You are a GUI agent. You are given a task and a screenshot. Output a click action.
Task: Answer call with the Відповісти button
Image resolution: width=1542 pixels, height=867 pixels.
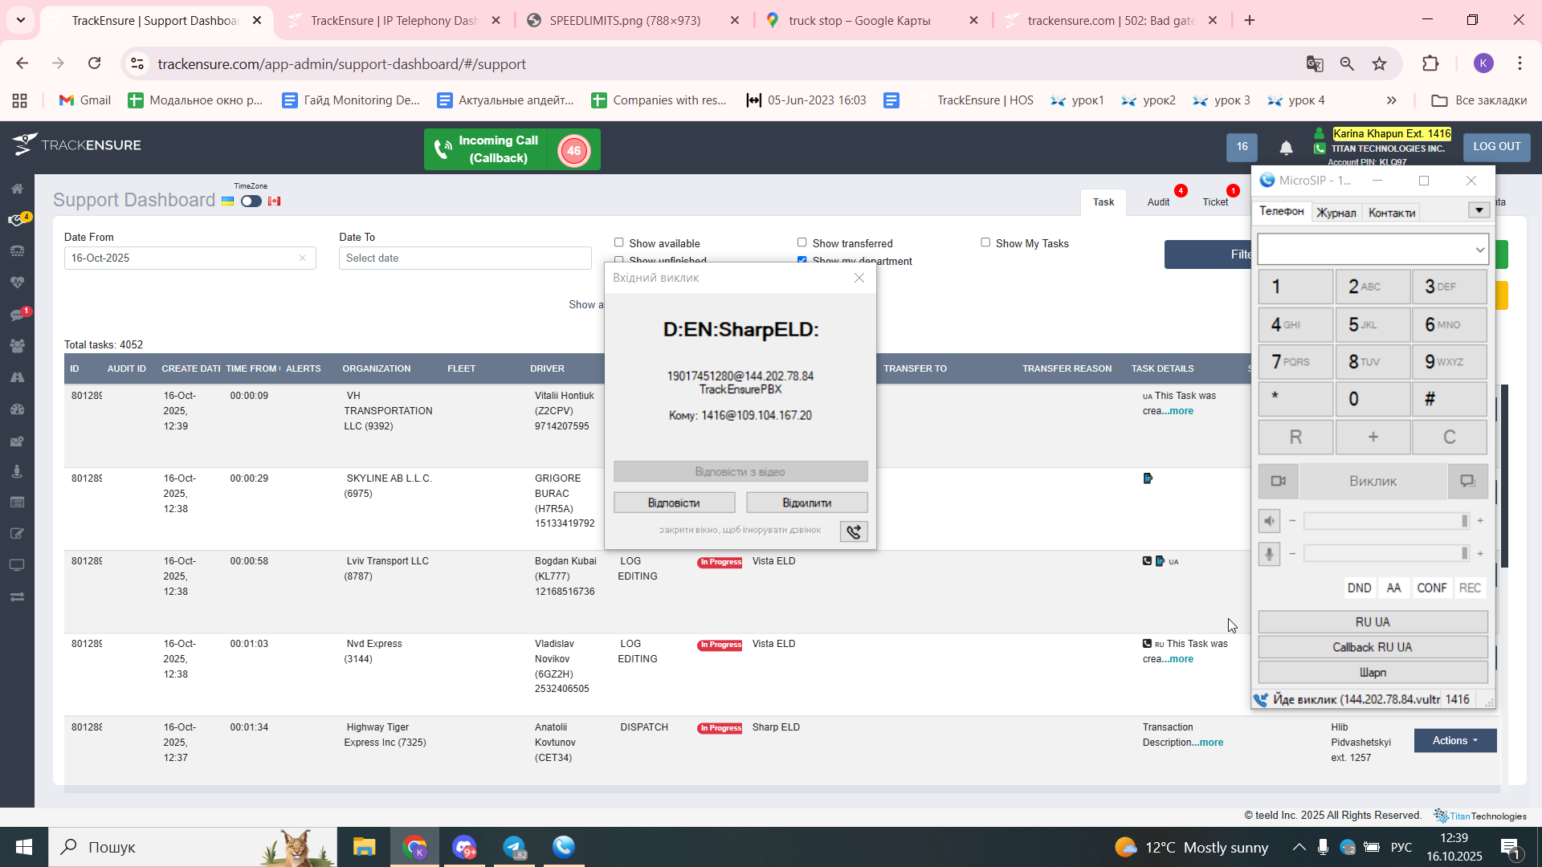coord(674,503)
